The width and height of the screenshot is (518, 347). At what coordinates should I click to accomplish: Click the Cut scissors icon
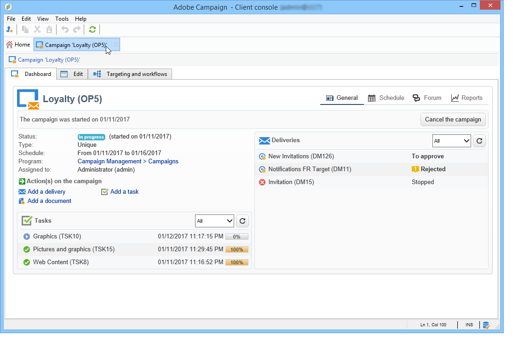click(x=37, y=30)
